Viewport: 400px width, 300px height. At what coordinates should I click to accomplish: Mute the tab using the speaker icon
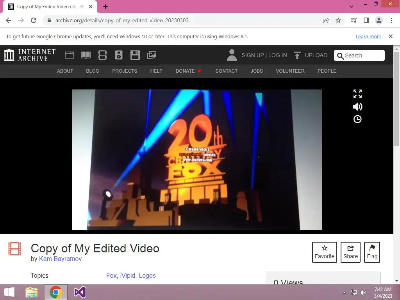82,7
